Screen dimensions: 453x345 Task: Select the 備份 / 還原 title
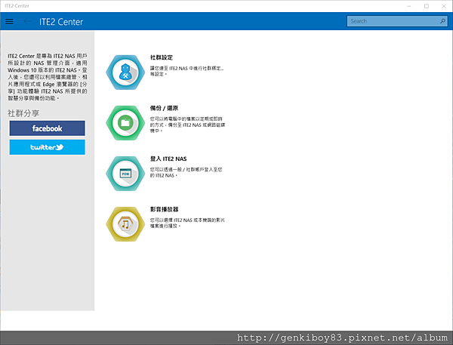[x=164, y=108]
